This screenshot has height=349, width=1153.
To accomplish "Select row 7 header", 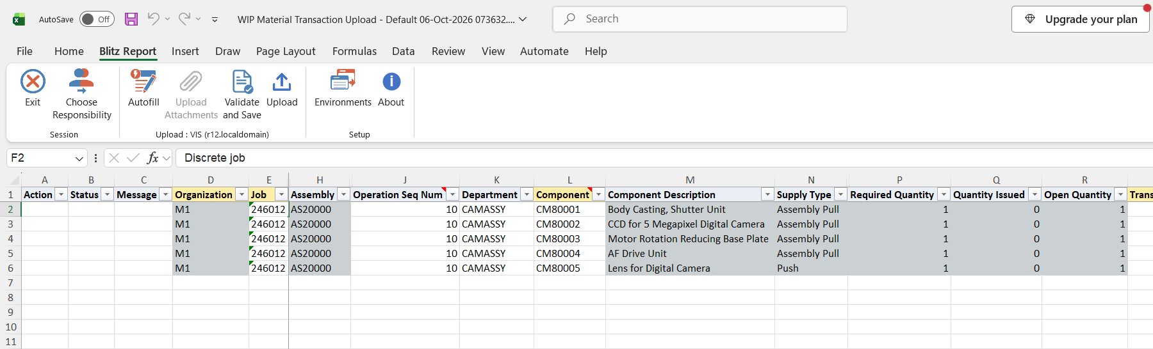I will click(10, 283).
